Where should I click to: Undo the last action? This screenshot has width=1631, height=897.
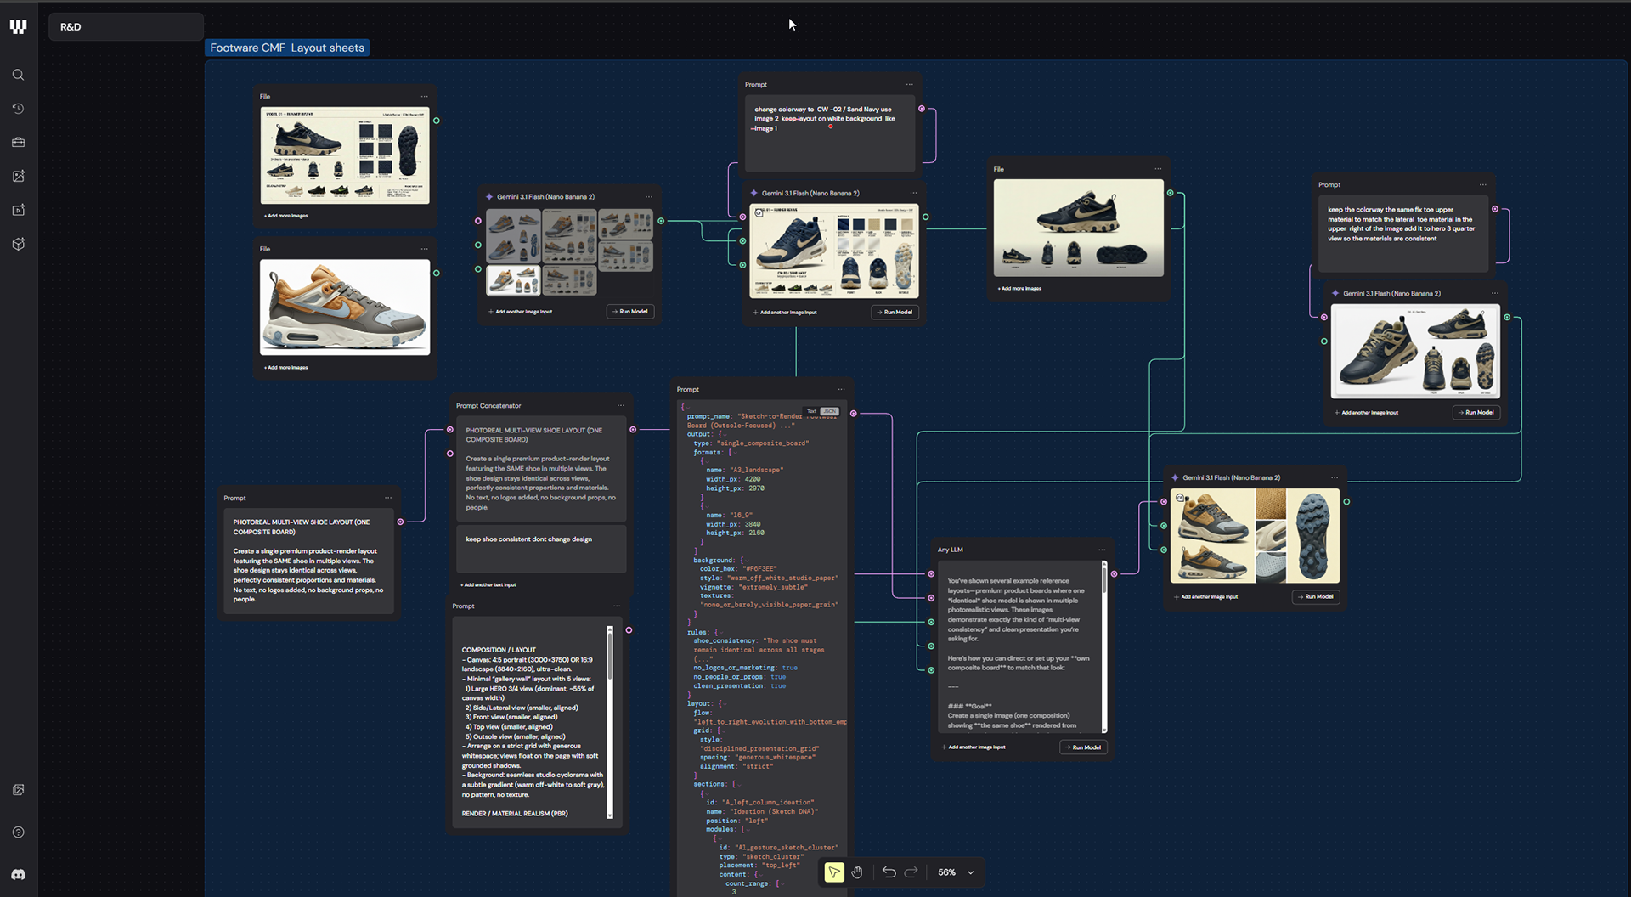(x=889, y=872)
